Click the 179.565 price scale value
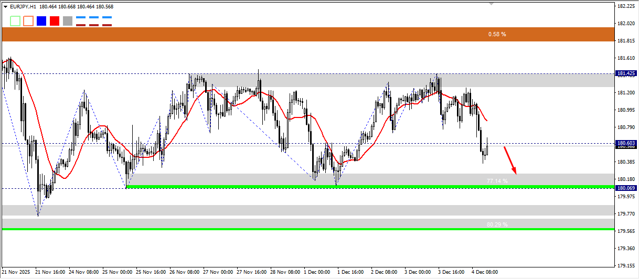 [x=626, y=231]
